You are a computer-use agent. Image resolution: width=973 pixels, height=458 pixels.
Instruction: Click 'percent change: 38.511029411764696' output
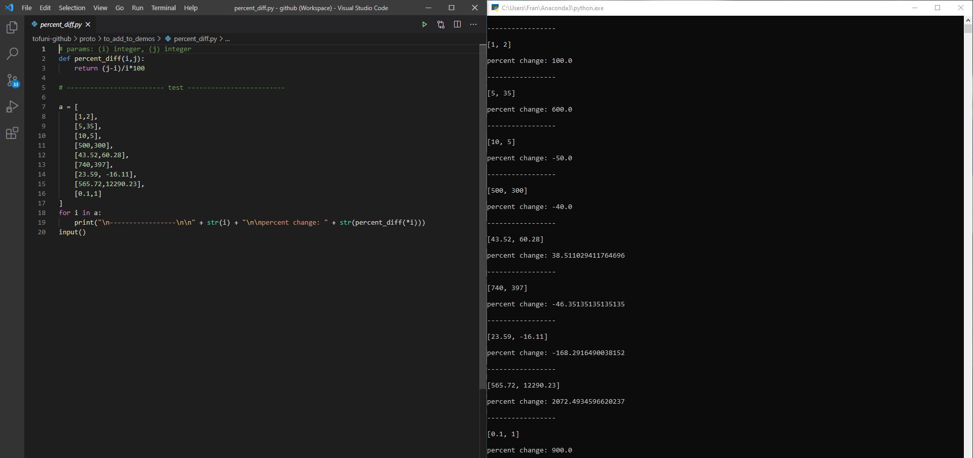(556, 256)
